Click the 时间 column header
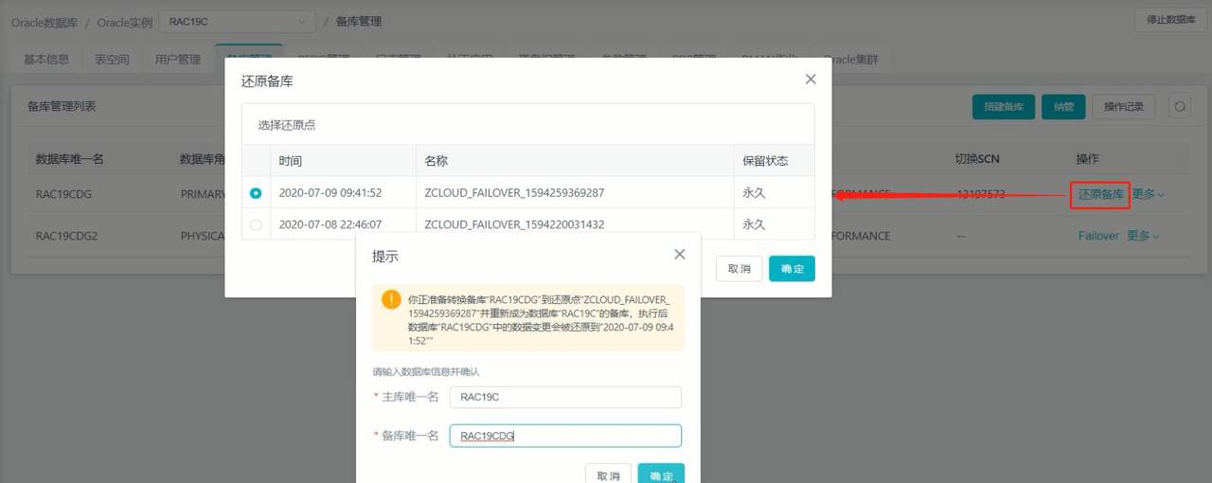Viewport: 1212px width, 483px height. click(291, 161)
